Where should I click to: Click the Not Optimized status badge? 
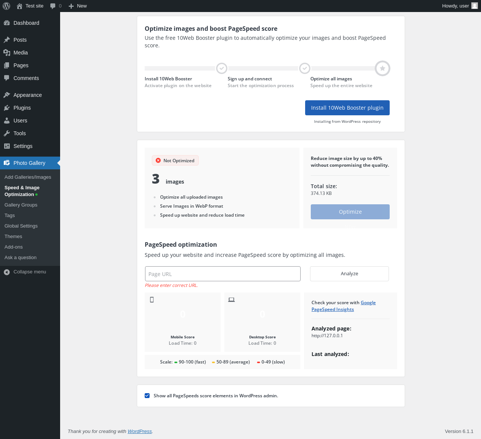click(175, 160)
